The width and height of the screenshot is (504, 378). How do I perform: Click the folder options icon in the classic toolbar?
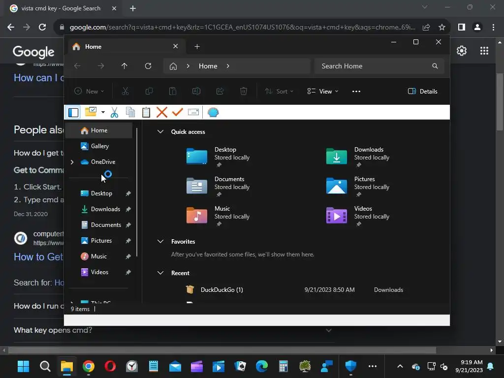(91, 112)
